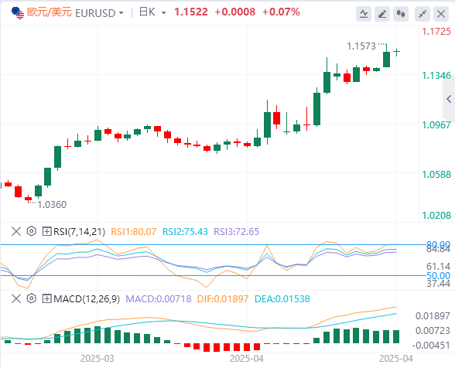455x368 pixels.
Task: Click RSI 50.00 level label
Action: point(438,275)
